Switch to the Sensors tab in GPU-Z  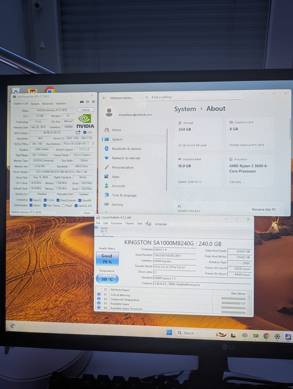tap(35, 104)
